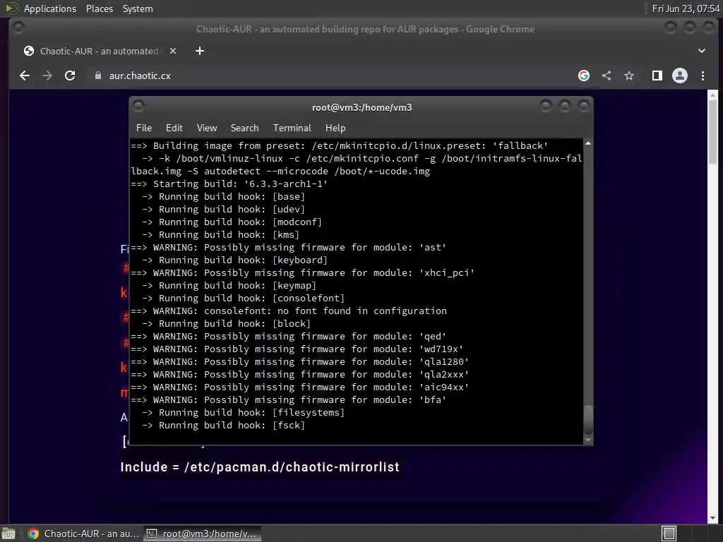This screenshot has width=723, height=542.
Task: Click the build hook [keyboard] line
Action: click(234, 260)
